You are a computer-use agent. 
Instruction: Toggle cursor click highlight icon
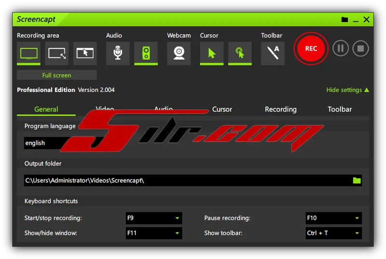[x=240, y=53]
